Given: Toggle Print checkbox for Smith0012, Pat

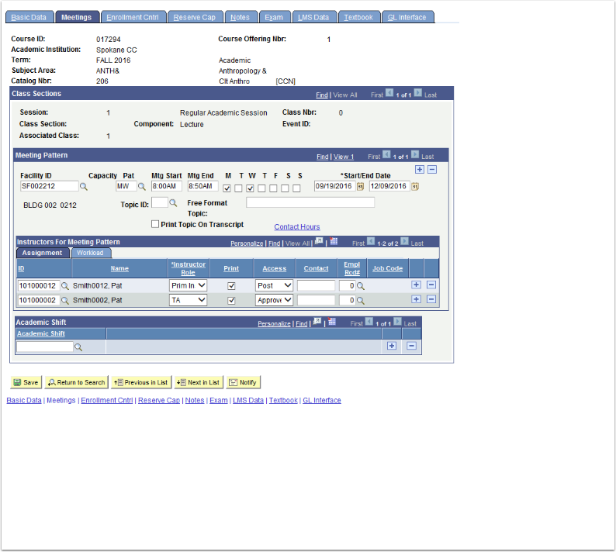Looking at the screenshot, I should pos(231,286).
